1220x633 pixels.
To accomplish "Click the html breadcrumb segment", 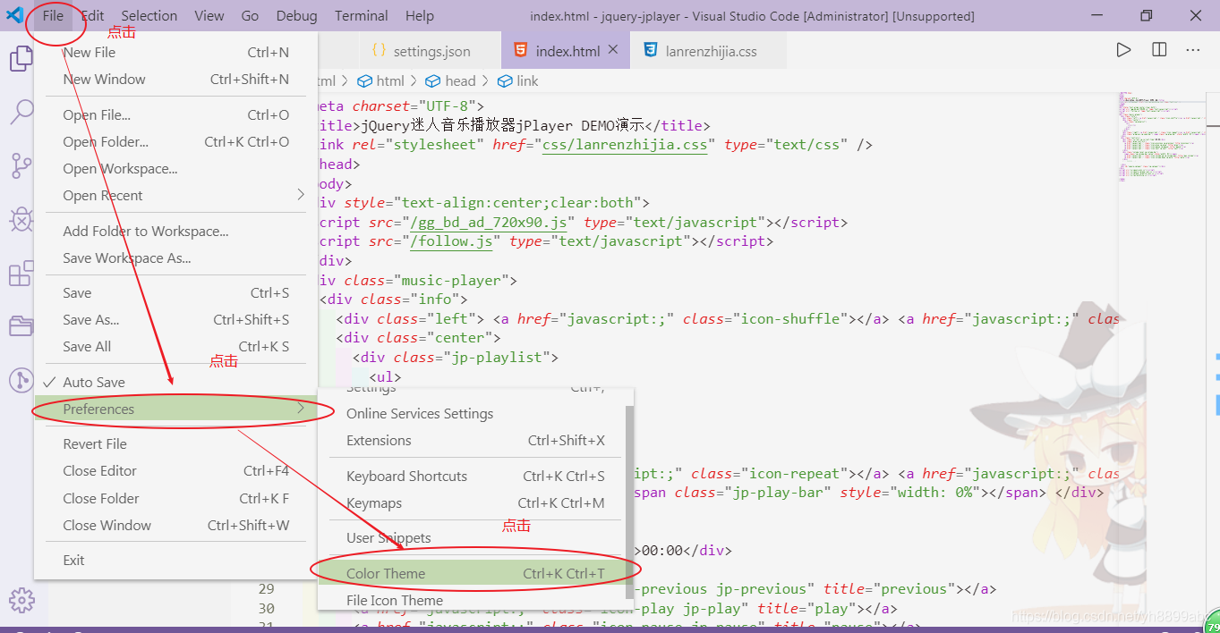I will coord(381,80).
